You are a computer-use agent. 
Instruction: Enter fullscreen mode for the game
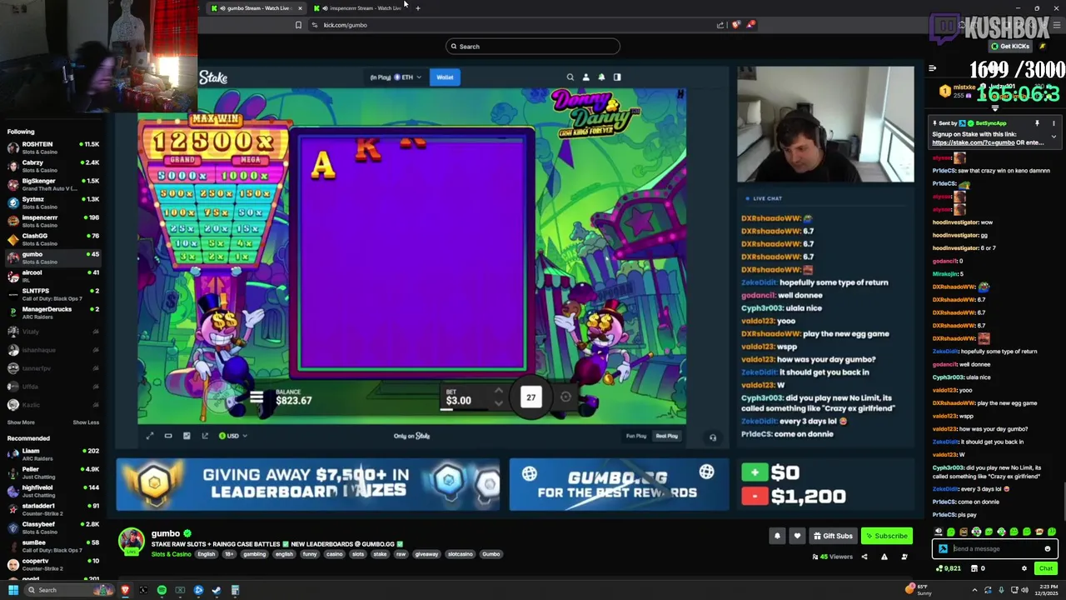[x=150, y=436]
